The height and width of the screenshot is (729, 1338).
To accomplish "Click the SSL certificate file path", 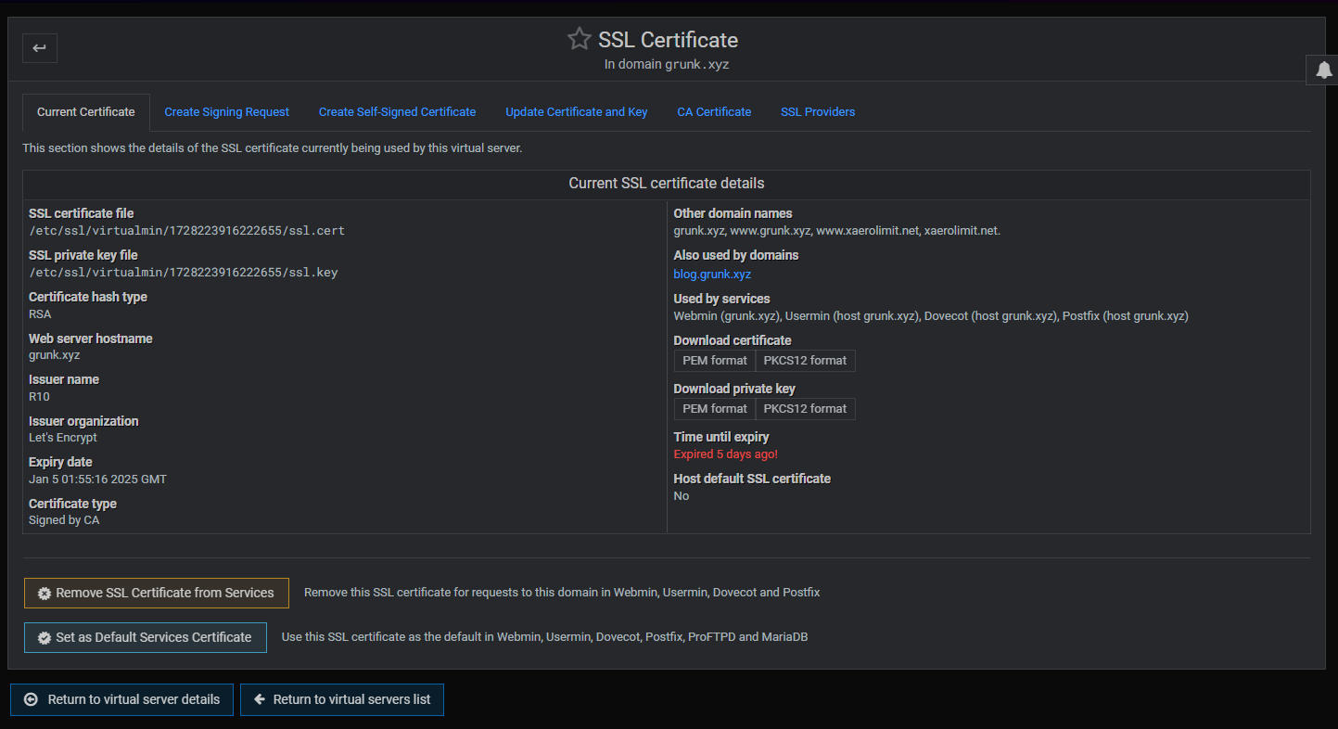I will [x=186, y=231].
